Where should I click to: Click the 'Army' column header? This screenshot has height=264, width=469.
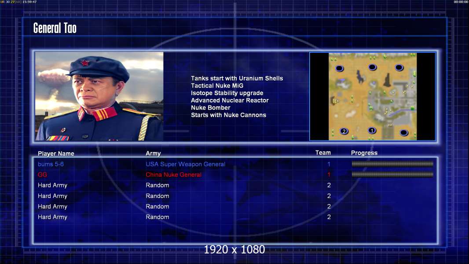(153, 154)
